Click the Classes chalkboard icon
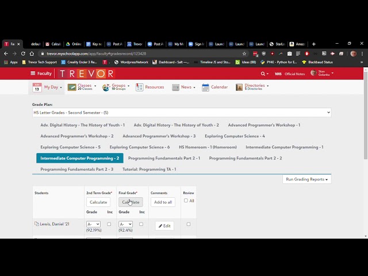 pos(72,87)
